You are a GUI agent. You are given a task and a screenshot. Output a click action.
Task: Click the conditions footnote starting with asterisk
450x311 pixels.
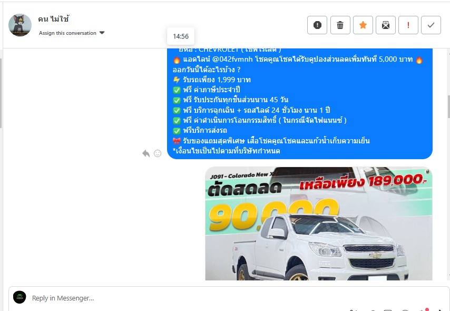227,151
